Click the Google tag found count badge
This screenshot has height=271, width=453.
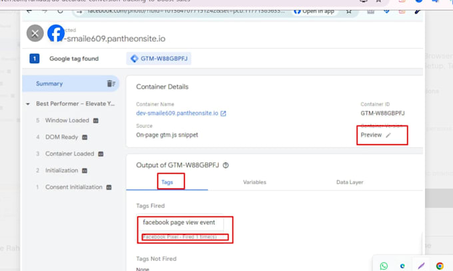point(35,59)
